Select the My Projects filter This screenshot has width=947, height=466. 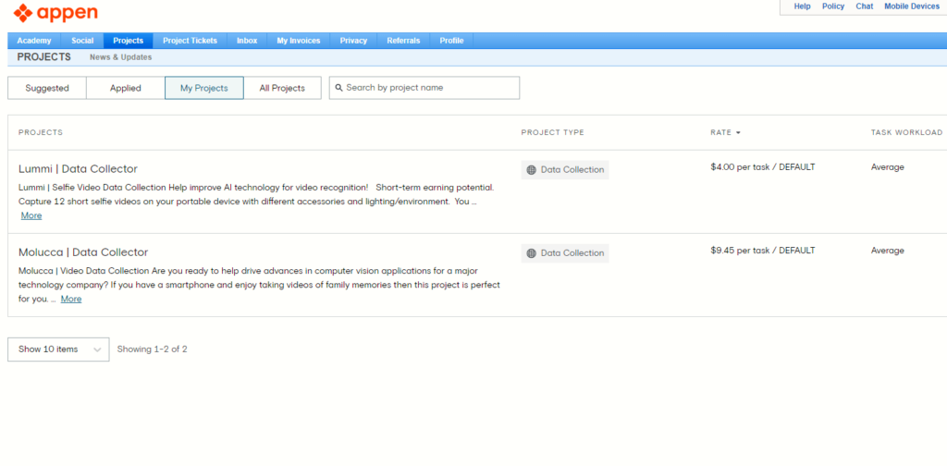[x=204, y=88]
